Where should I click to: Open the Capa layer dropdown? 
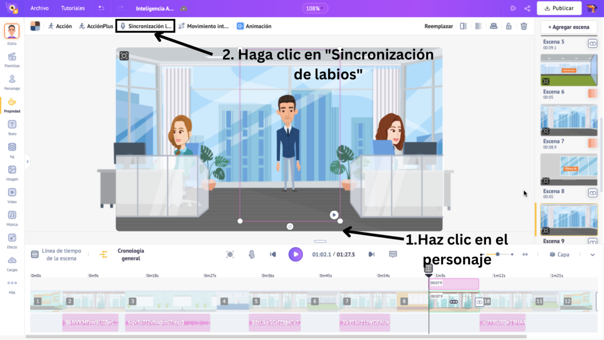[x=560, y=254]
